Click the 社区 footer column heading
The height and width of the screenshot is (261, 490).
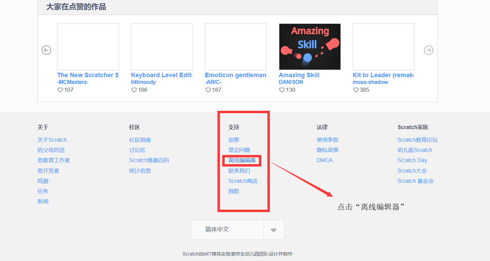135,127
